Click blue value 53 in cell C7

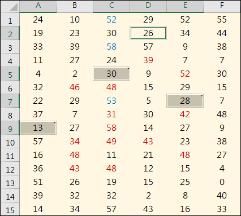111,101
